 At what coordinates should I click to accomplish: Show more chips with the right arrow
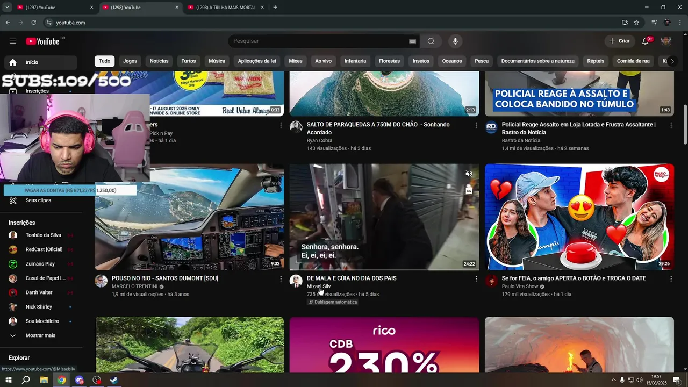point(672,61)
